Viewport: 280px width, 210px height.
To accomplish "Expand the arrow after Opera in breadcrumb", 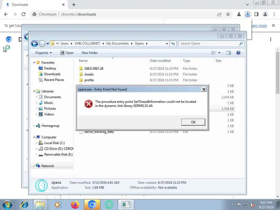I will [147, 43].
